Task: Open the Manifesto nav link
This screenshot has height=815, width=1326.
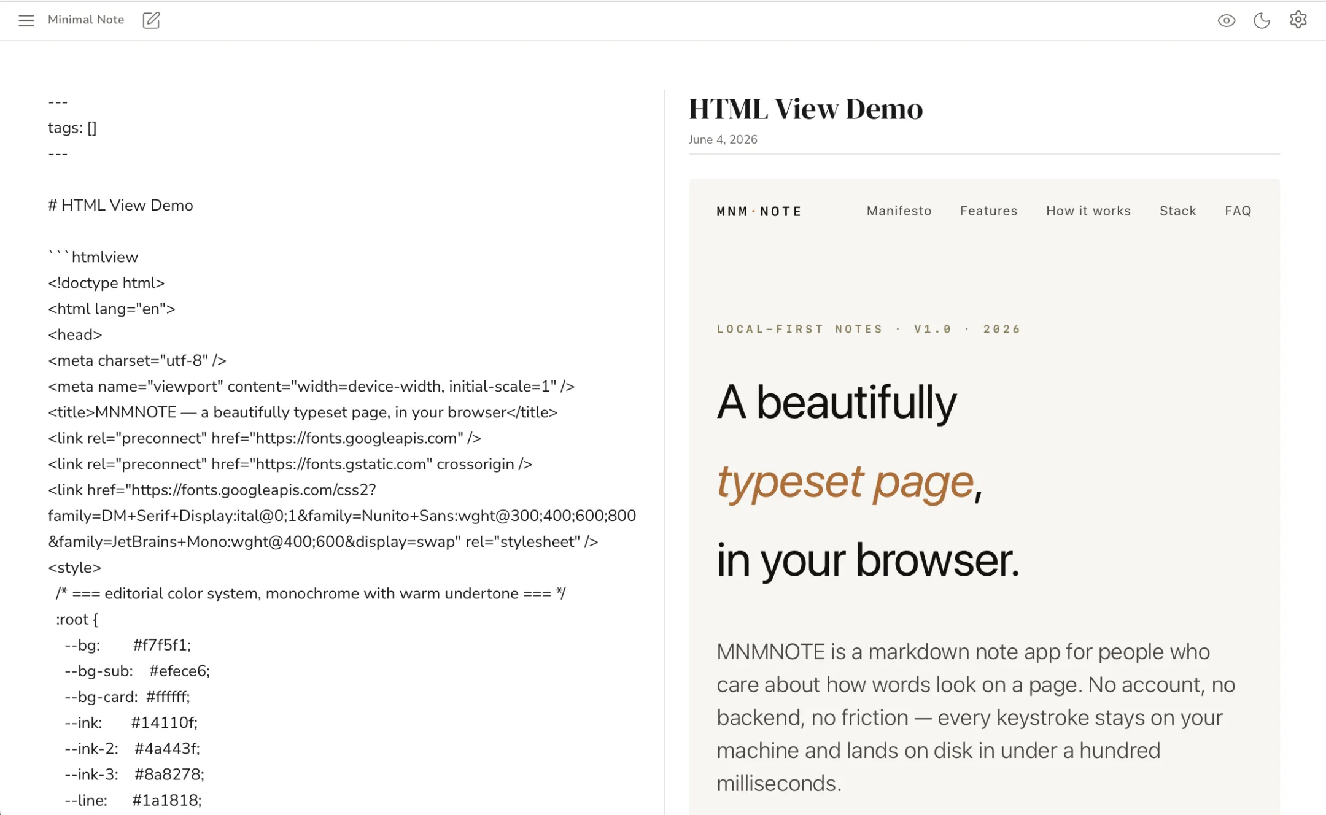Action: tap(899, 211)
